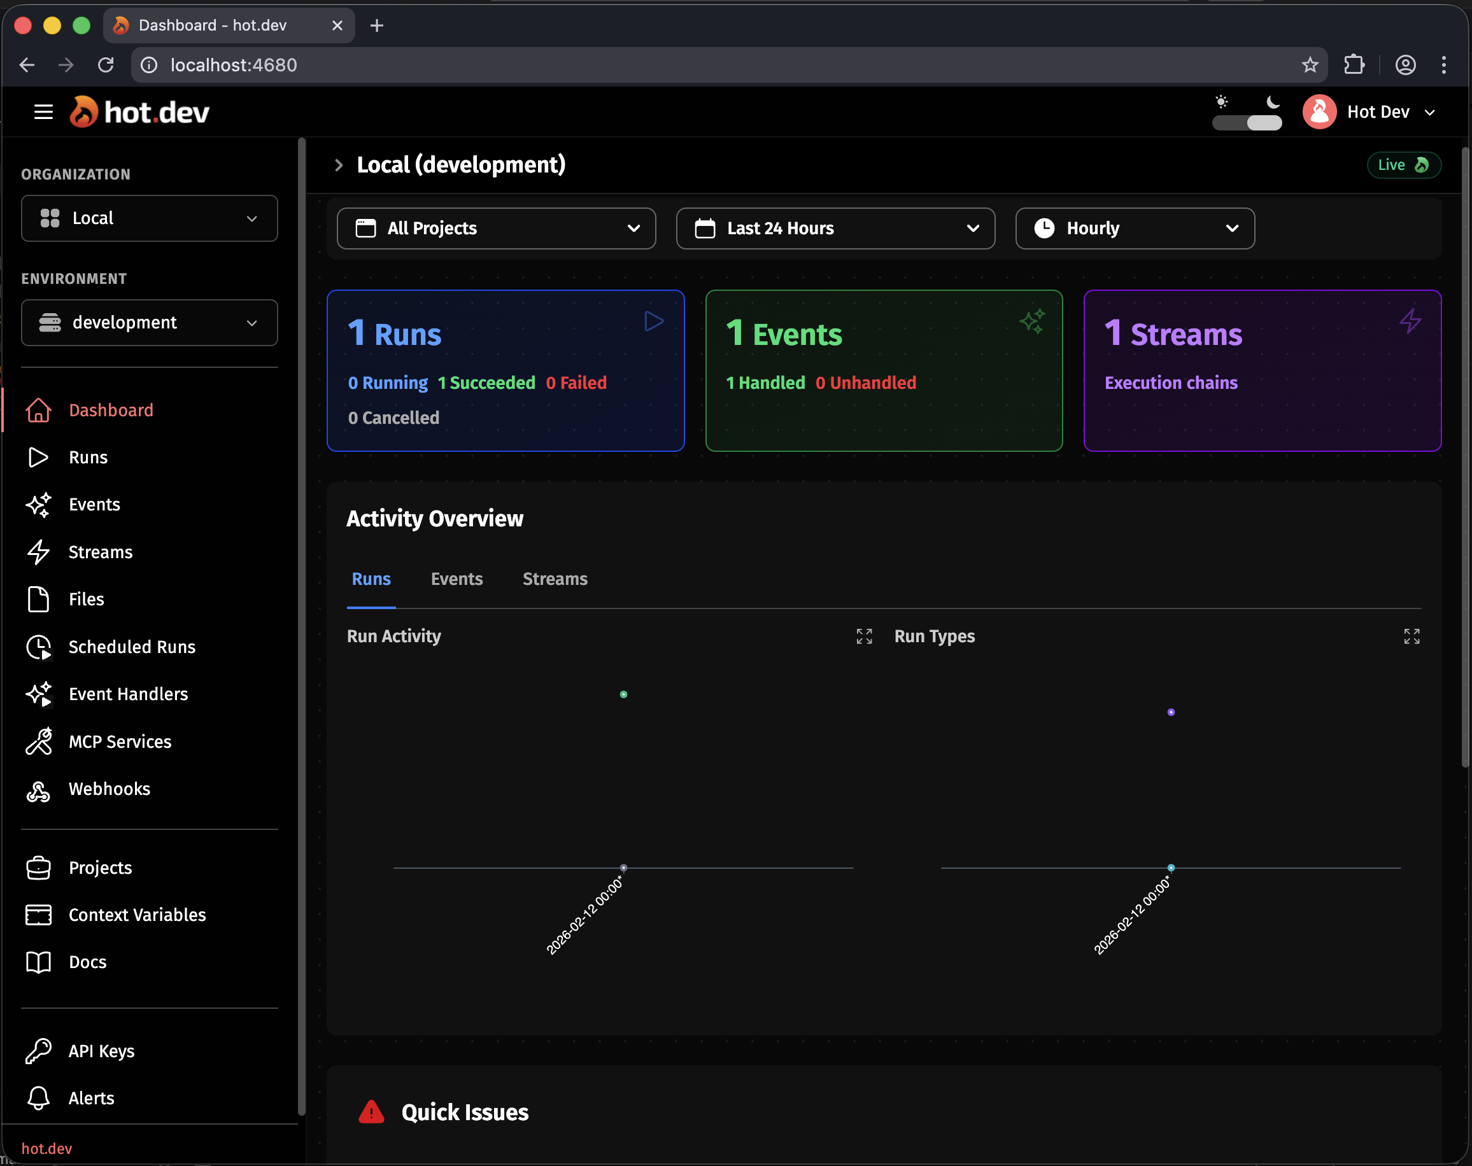Open the hot.dev footer link
This screenshot has height=1166, width=1472.
point(46,1148)
